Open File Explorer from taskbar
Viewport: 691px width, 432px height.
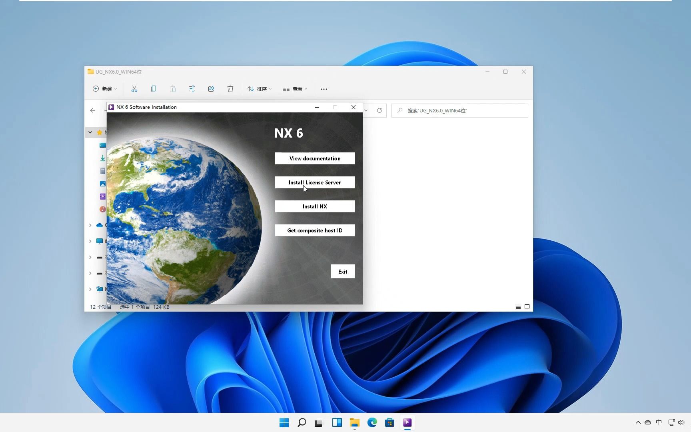(x=355, y=422)
